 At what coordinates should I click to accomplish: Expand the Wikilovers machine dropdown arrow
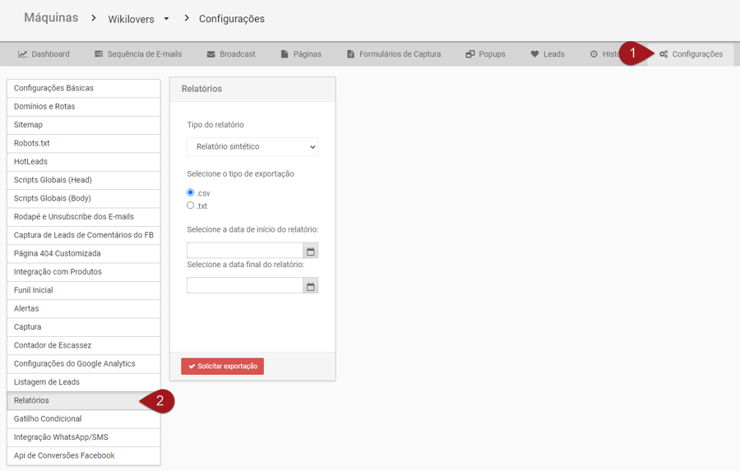[166, 19]
